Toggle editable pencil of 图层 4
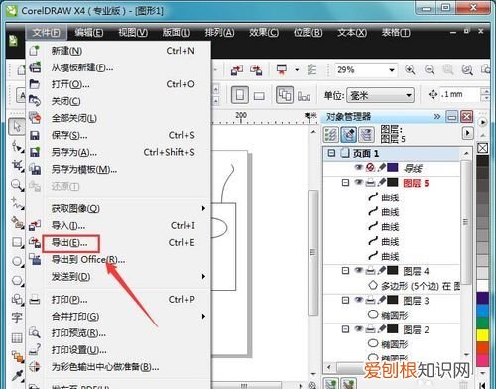 pos(381,271)
